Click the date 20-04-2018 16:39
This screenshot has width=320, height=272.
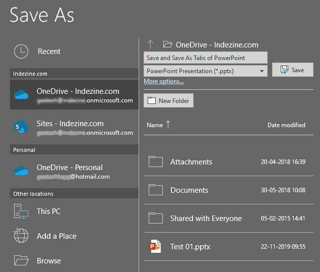coord(283,162)
